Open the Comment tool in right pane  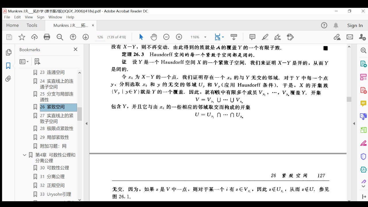pos(363,103)
